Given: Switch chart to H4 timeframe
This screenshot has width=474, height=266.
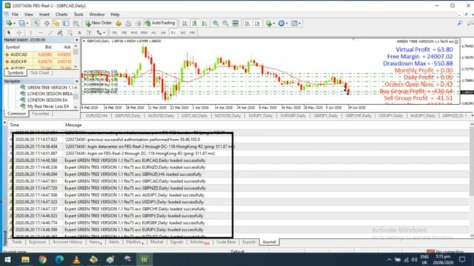Looking at the screenshot, I should pos(163,33).
